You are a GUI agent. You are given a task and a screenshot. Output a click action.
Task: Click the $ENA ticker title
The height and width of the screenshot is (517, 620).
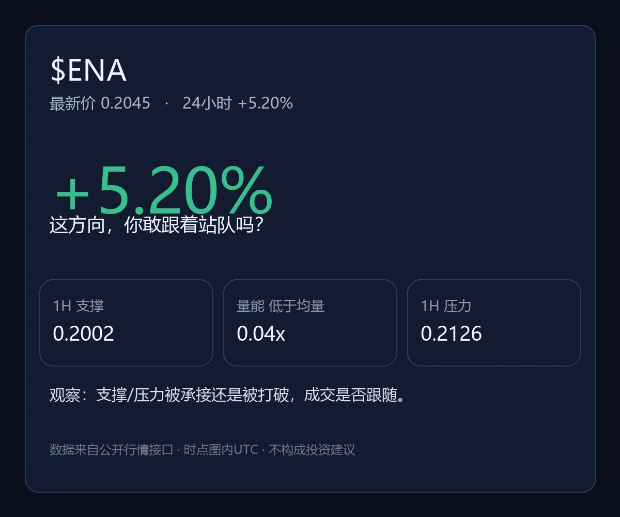(88, 71)
